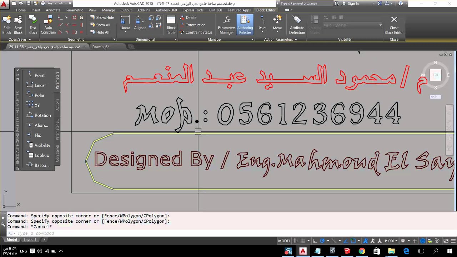Click the Plot printer icon
The width and height of the screenshot is (457, 257).
(42, 3)
